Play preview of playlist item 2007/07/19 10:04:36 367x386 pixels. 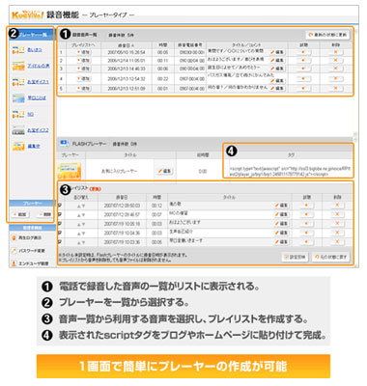(306, 233)
